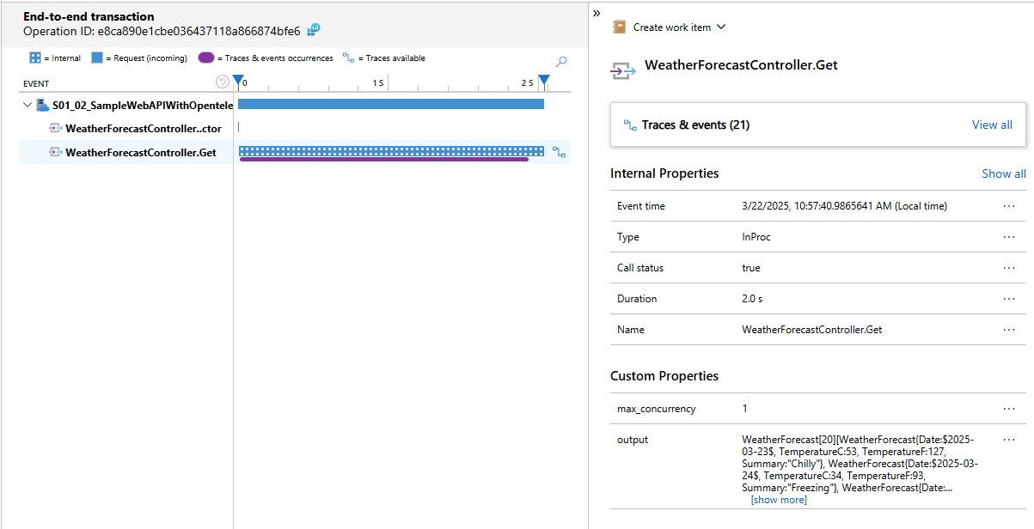Click the reset time range icon
Image resolution: width=1034 pixels, height=529 pixels.
coord(223,82)
